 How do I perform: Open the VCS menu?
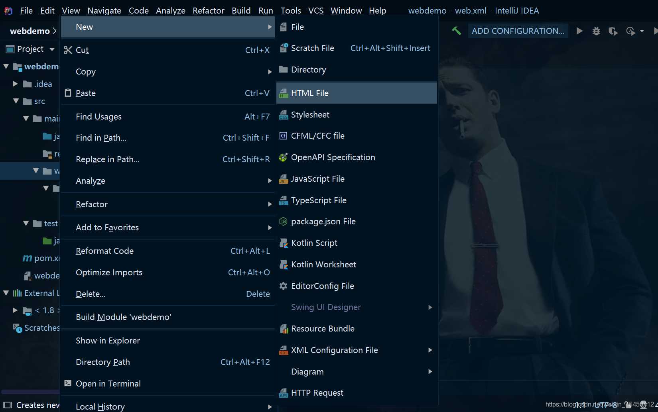tap(316, 10)
